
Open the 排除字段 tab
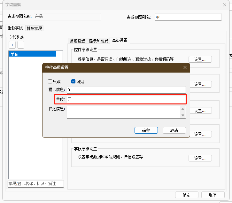click(x=34, y=28)
